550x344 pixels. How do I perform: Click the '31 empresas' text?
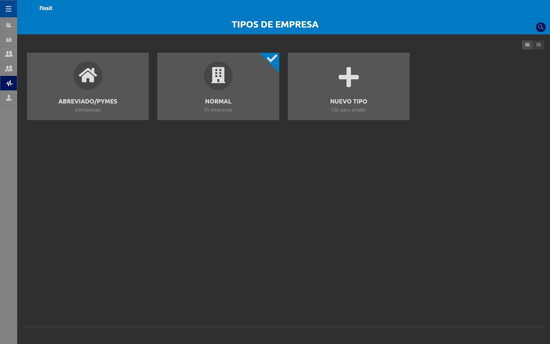point(218,110)
